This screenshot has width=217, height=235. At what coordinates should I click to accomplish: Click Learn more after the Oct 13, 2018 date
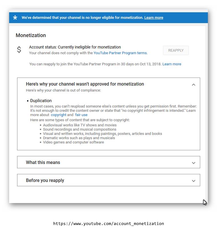tap(172, 64)
